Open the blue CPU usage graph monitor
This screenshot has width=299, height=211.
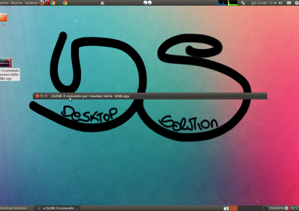point(223,3)
